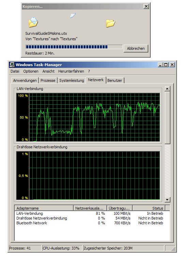The height and width of the screenshot is (256, 181).
Task: Click the graph area scrollbar thumb
Action: (x=167, y=118)
